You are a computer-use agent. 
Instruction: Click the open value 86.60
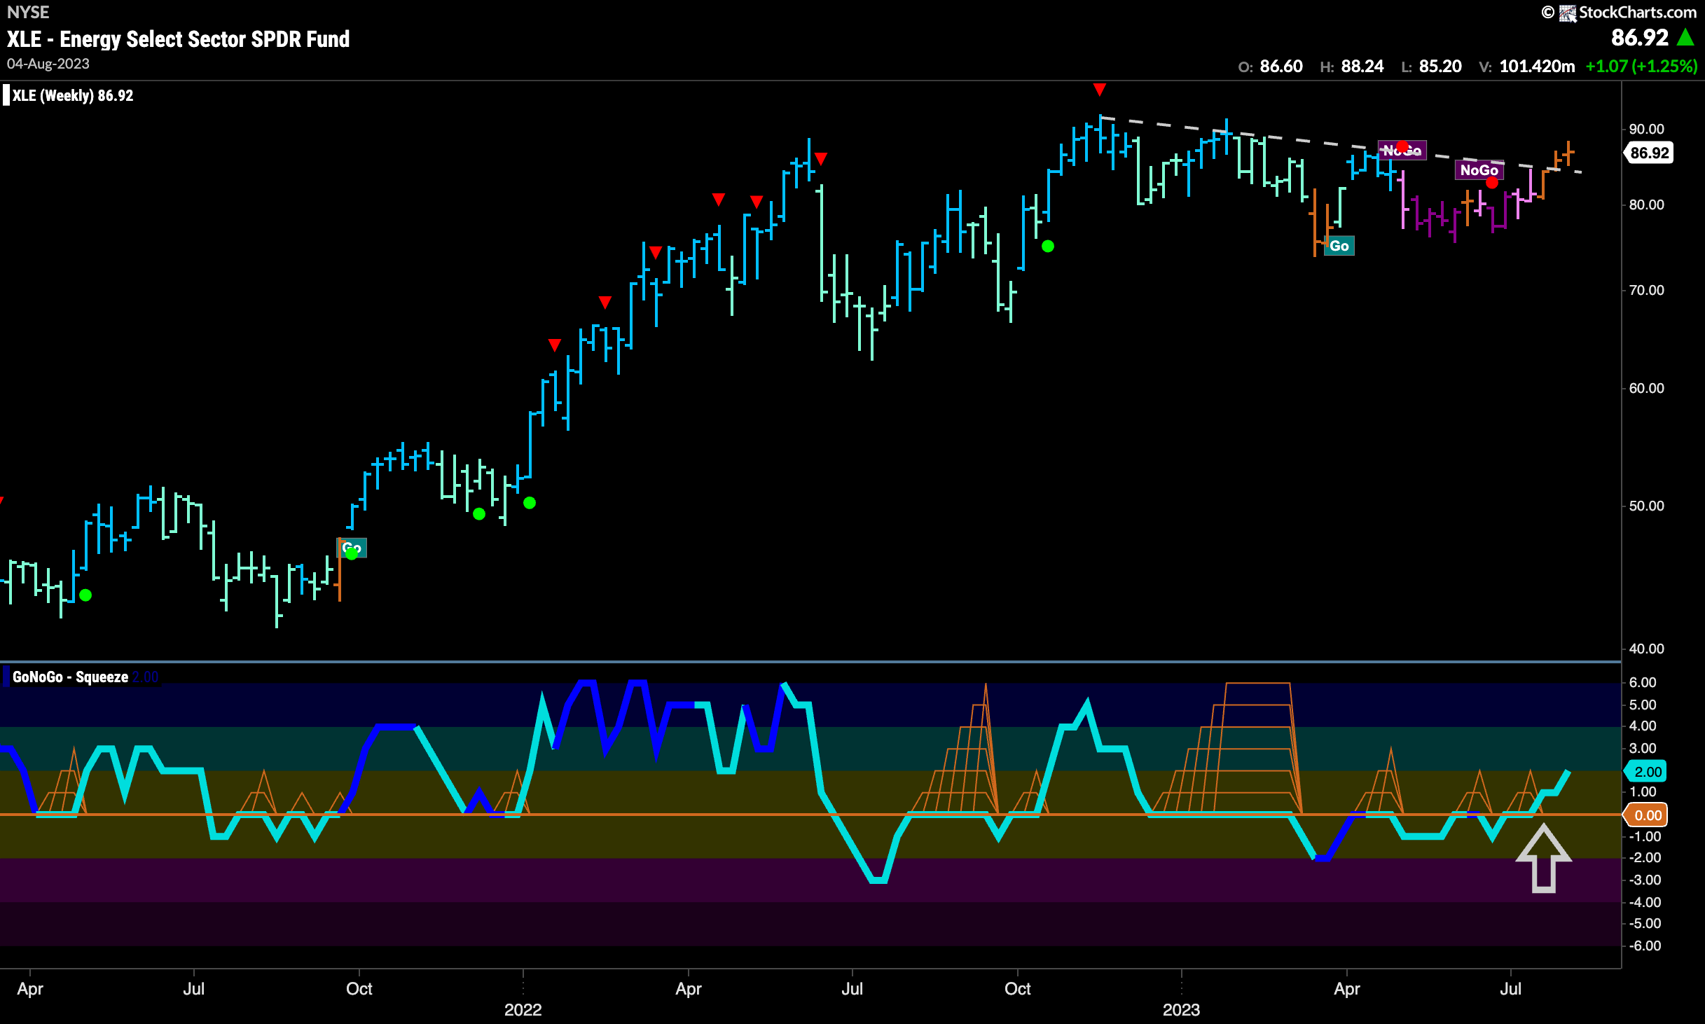[1281, 67]
